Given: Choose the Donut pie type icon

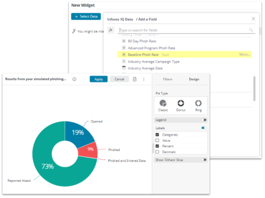Looking at the screenshot, I should 181,103.
